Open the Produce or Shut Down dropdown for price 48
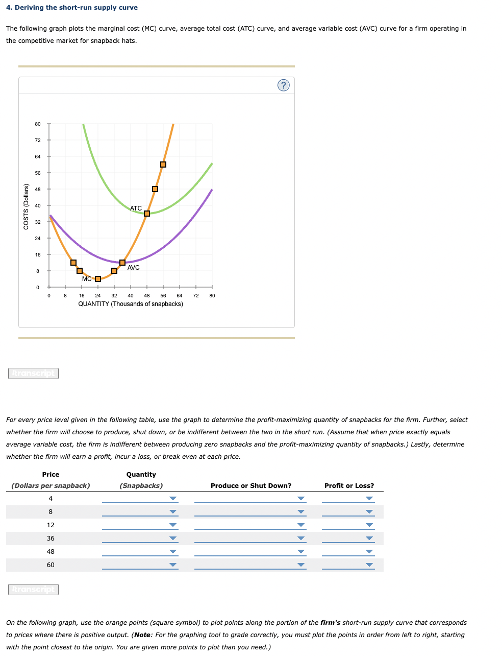The width and height of the screenshot is (502, 656). point(300,551)
